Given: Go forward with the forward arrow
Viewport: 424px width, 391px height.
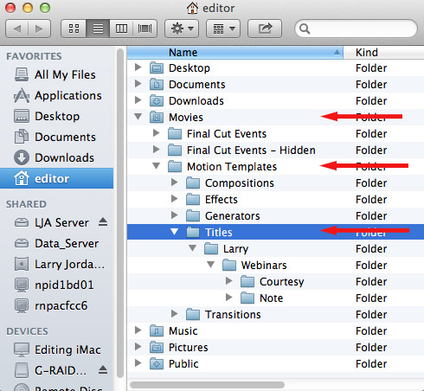Looking at the screenshot, I should [39, 29].
